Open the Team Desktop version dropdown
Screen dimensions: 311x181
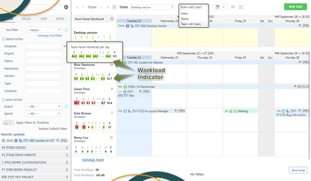tap(152, 7)
